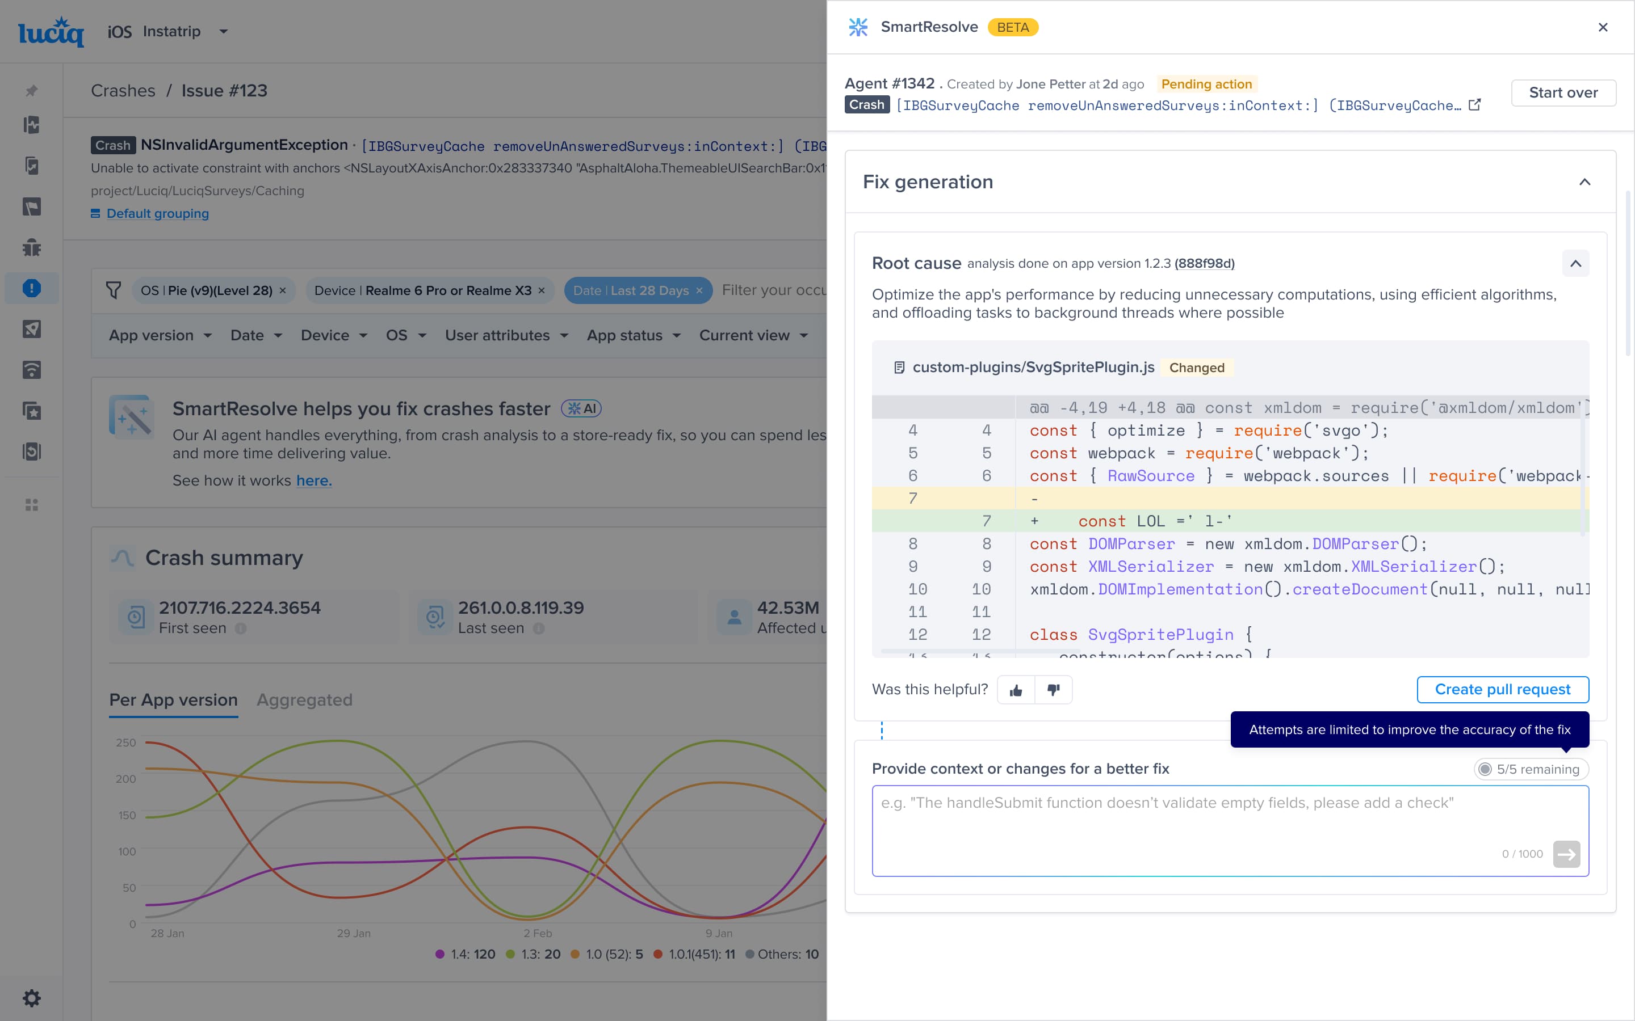Remove the Device Realme 6 Pro filter chip
The height and width of the screenshot is (1021, 1635).
pyautogui.click(x=541, y=290)
